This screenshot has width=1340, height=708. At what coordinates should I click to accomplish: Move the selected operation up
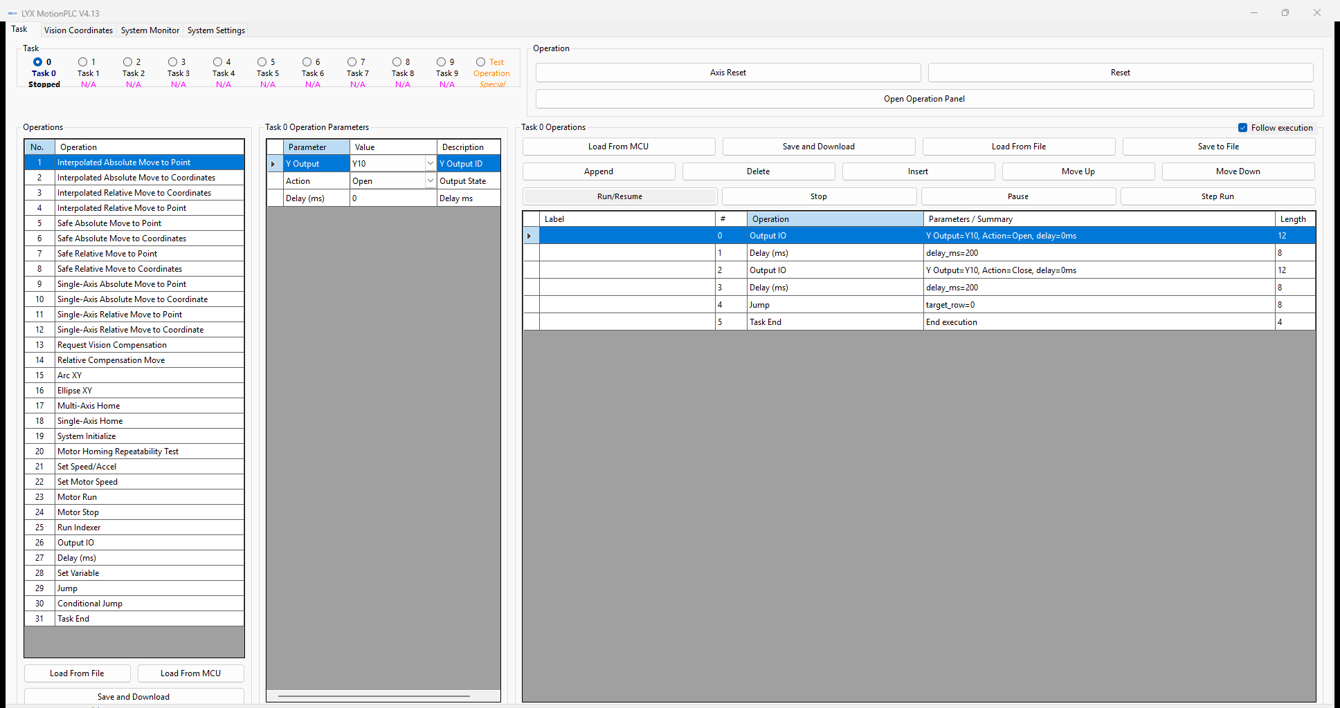click(1078, 171)
